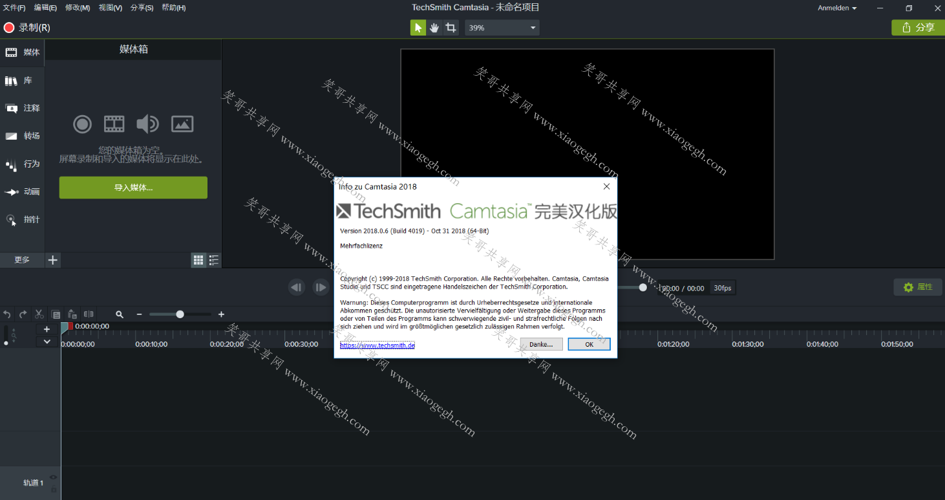Click the Mehrfachlizenz text in dialog
This screenshot has height=500, width=945.
(x=361, y=246)
